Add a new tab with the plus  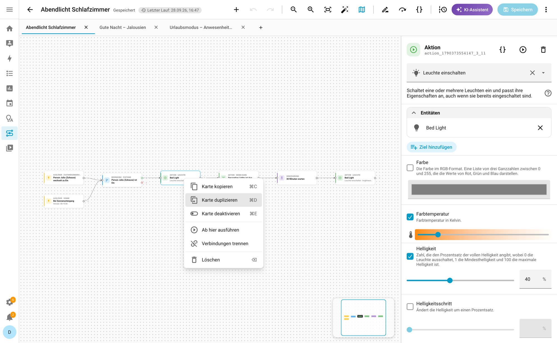(x=261, y=28)
